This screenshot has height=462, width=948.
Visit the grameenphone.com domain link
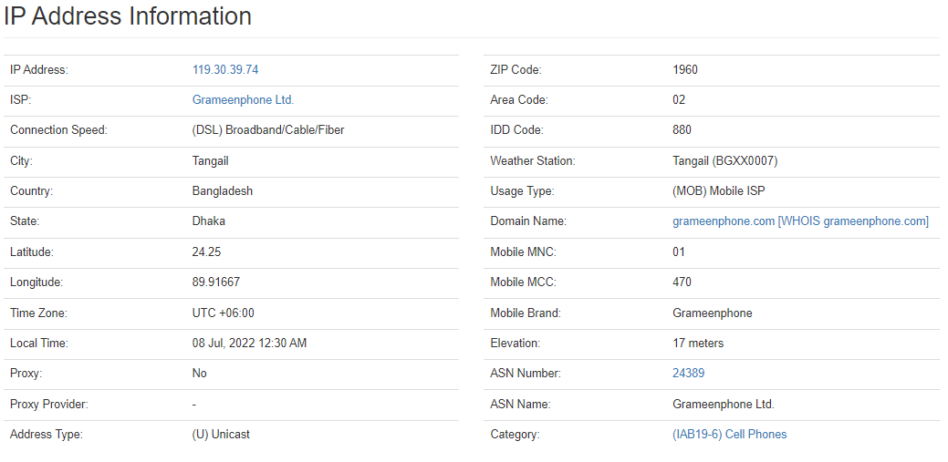[x=724, y=221]
